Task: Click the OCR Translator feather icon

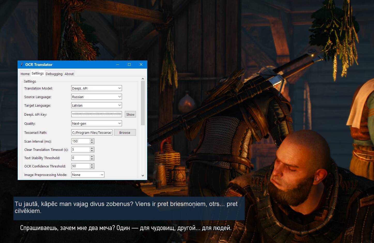Action: 22,64
